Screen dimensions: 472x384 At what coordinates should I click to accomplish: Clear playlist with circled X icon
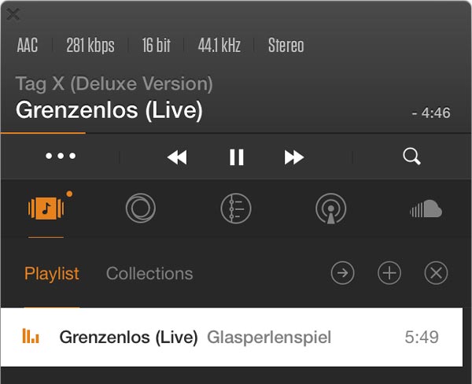436,273
